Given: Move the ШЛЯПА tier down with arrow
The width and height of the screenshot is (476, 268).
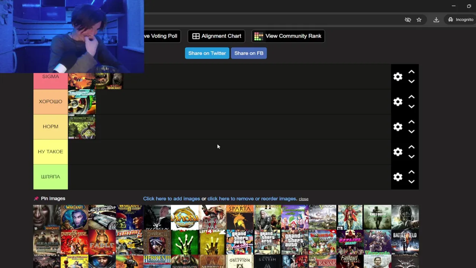Looking at the screenshot, I should [x=411, y=182].
